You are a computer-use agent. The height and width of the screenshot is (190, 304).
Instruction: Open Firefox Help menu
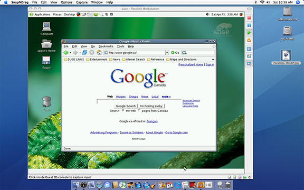pyautogui.click(x=131, y=46)
